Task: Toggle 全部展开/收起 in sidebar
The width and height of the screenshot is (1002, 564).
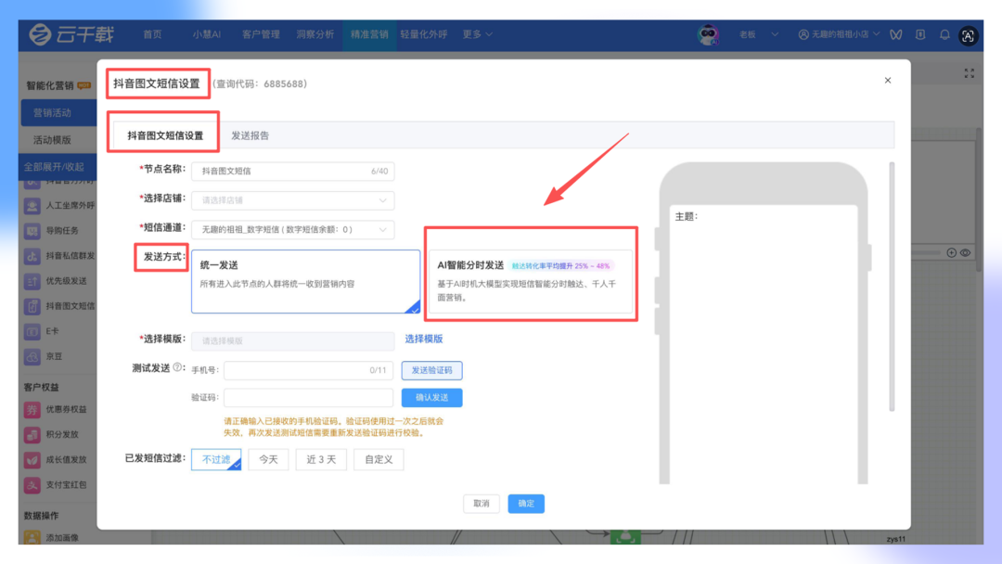Action: [x=58, y=167]
